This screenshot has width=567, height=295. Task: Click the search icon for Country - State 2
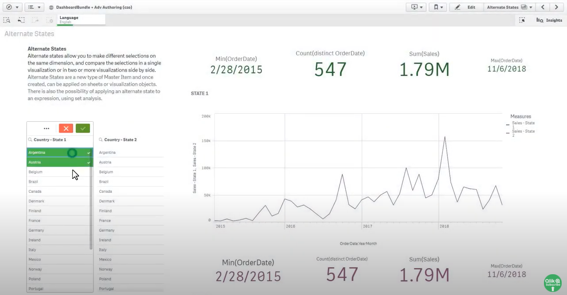tap(101, 140)
